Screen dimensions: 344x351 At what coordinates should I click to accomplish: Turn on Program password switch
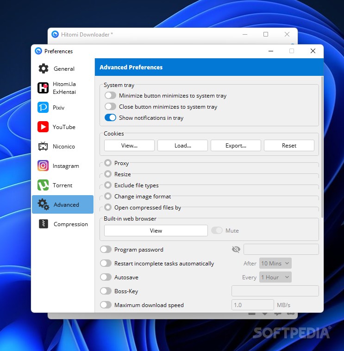(x=106, y=249)
